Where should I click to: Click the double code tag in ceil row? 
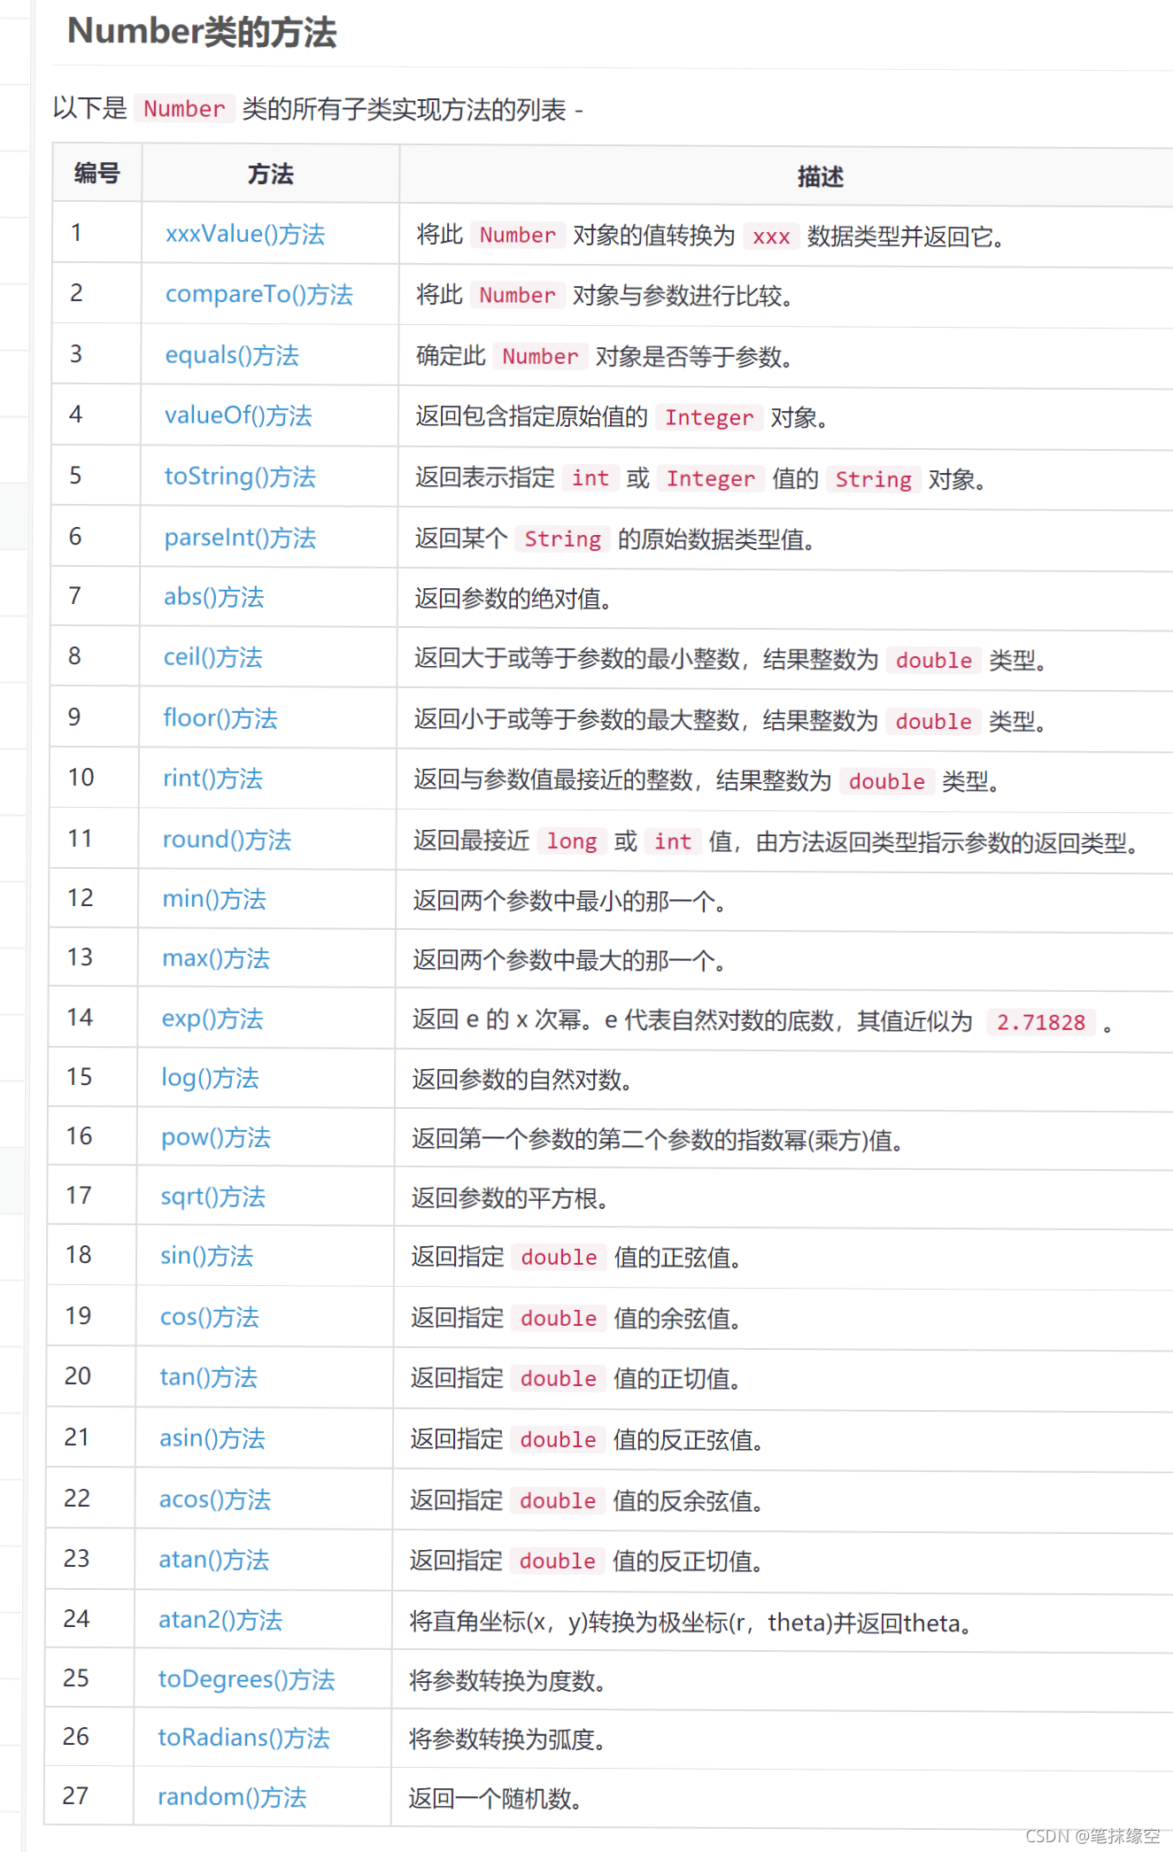[934, 660]
